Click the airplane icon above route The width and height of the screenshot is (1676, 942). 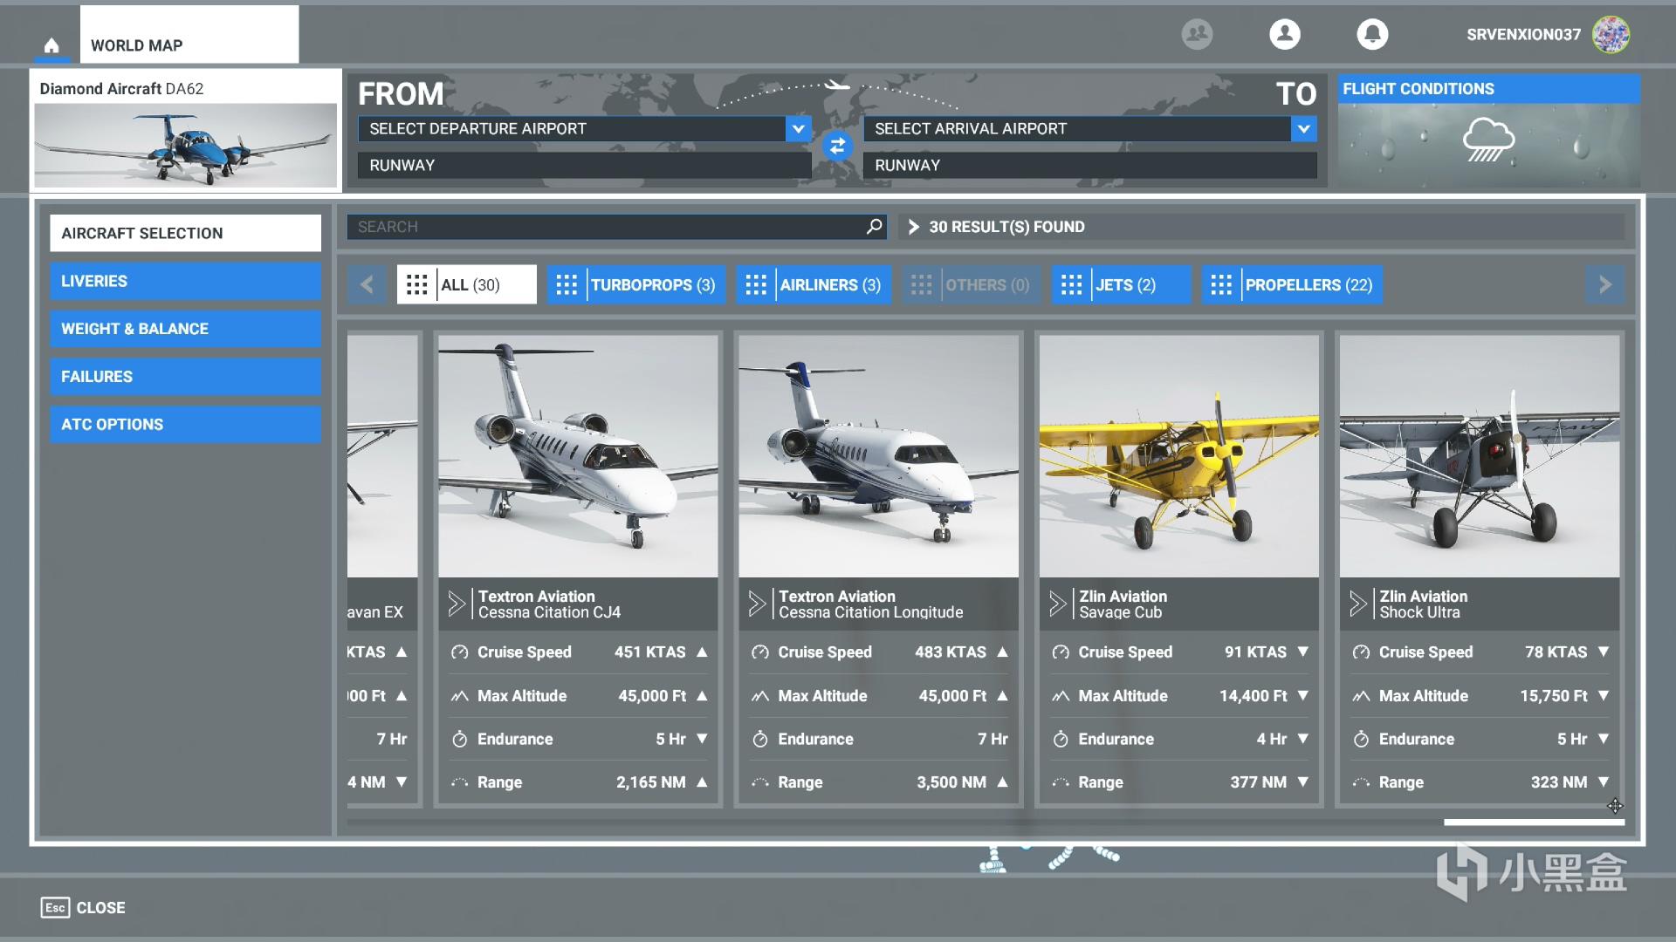coord(837,85)
